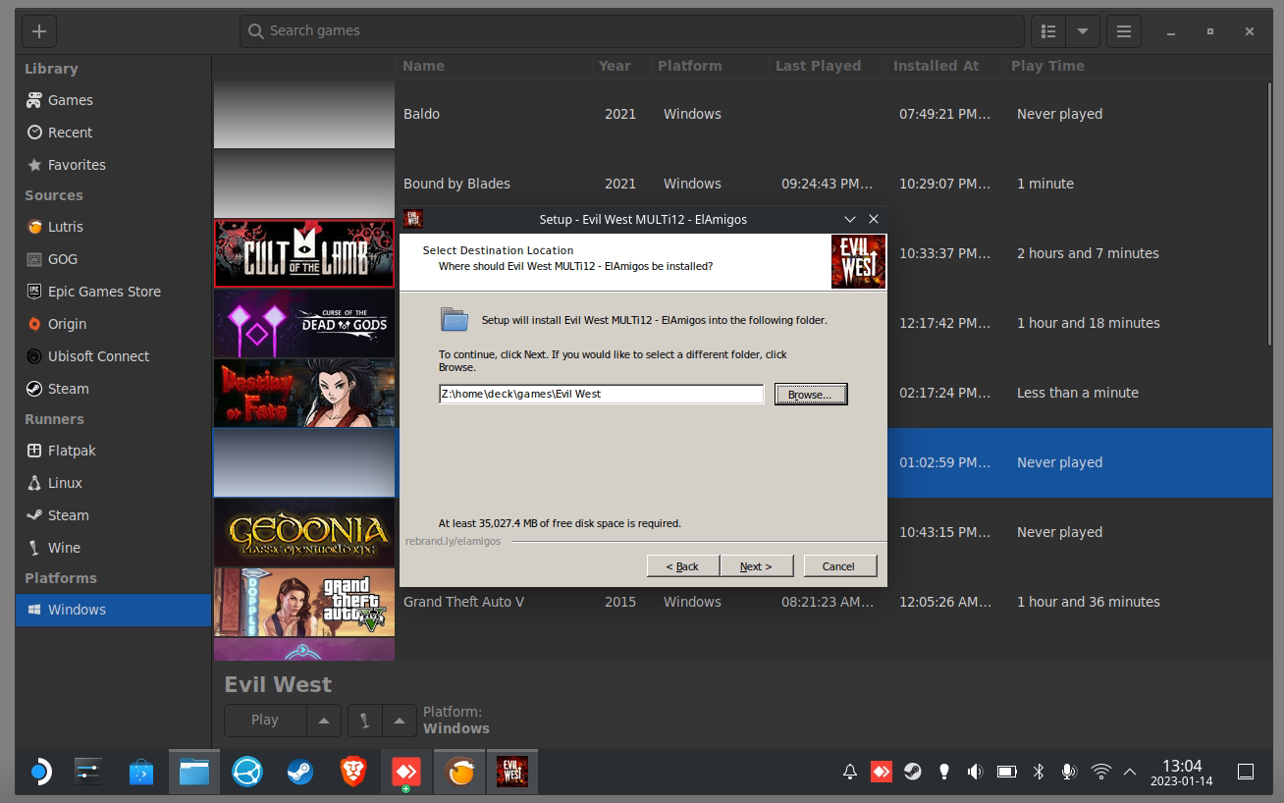The height and width of the screenshot is (803, 1284).
Task: Open battery status in the tray
Action: [1006, 773]
